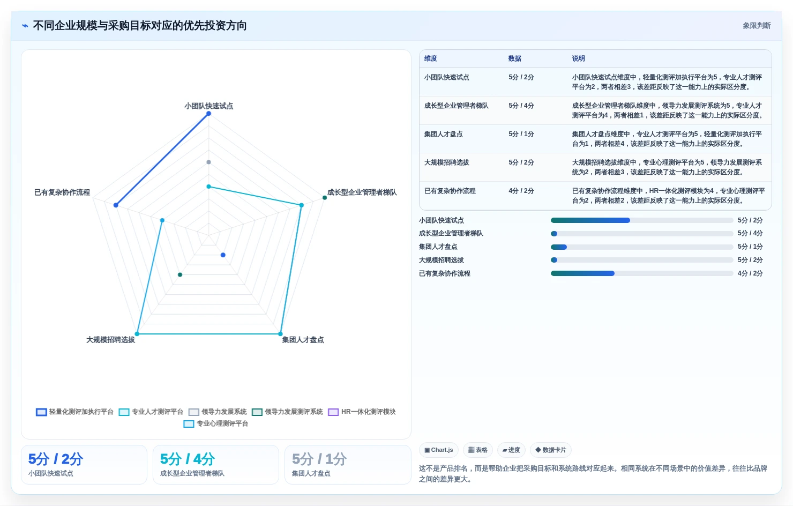Toggle the 领导力发展系统 legend entry
This screenshot has width=793, height=506.
tap(218, 412)
